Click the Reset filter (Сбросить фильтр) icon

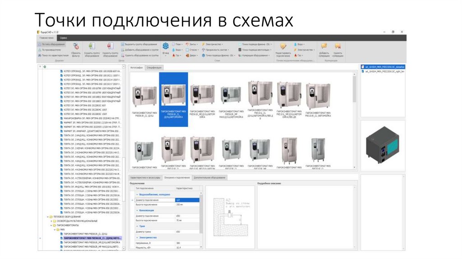(76, 46)
